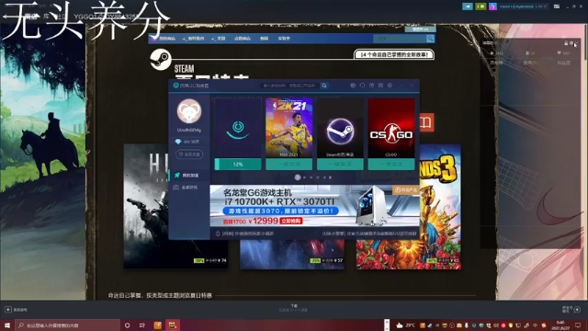588x331 pixels.
Task: Open the Windows Start menu
Action: click(7, 325)
